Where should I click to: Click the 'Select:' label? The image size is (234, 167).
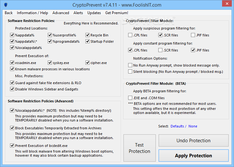(x=163, y=126)
